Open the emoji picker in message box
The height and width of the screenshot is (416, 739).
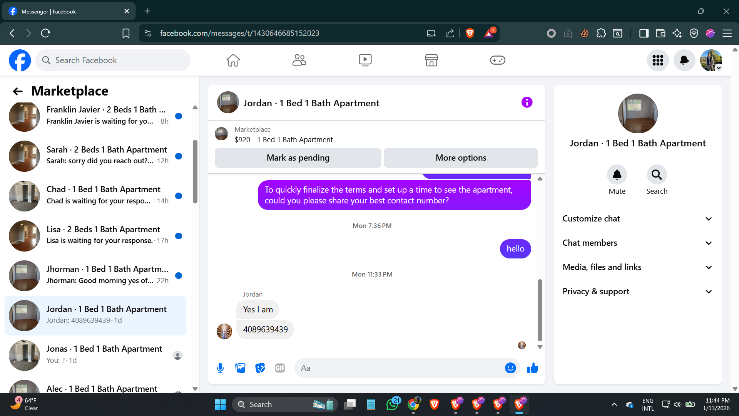pyautogui.click(x=510, y=368)
